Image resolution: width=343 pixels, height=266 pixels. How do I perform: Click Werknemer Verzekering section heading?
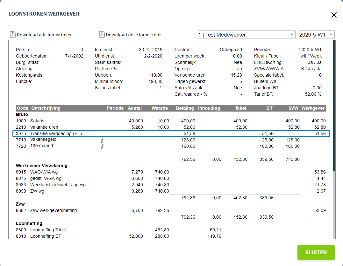pyautogui.click(x=42, y=166)
